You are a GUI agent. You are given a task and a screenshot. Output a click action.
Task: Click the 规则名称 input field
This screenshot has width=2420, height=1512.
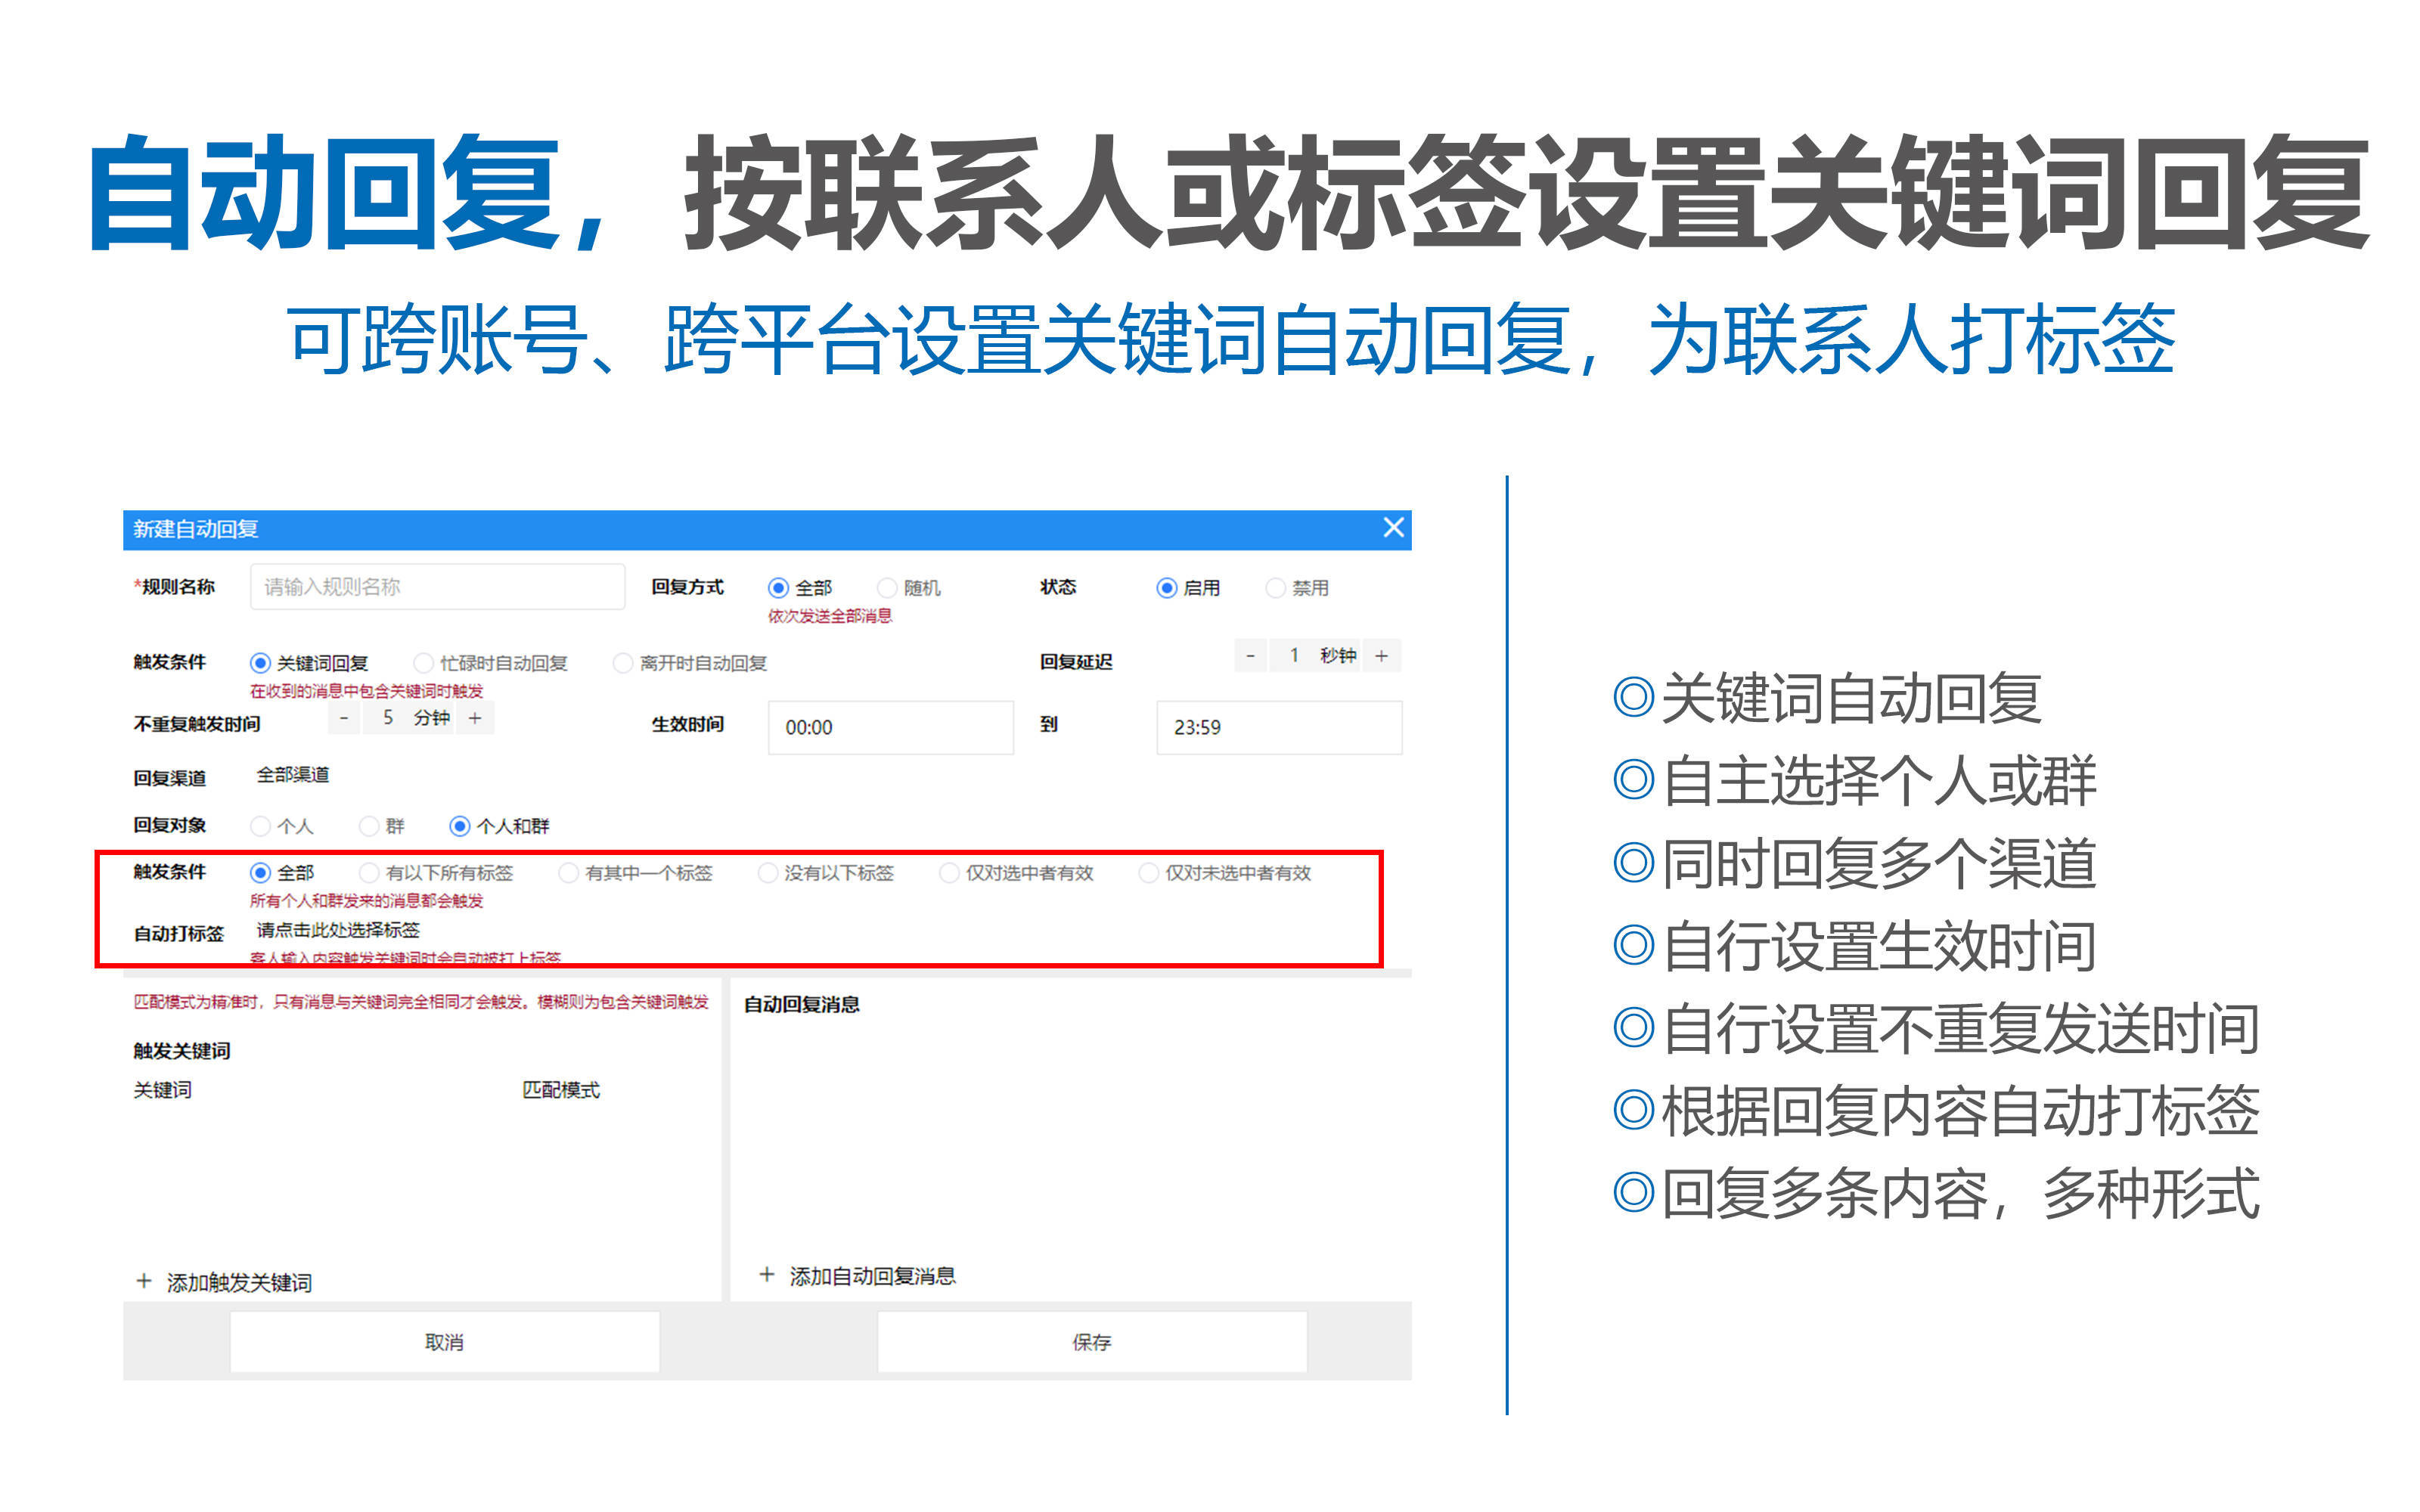[x=438, y=587]
